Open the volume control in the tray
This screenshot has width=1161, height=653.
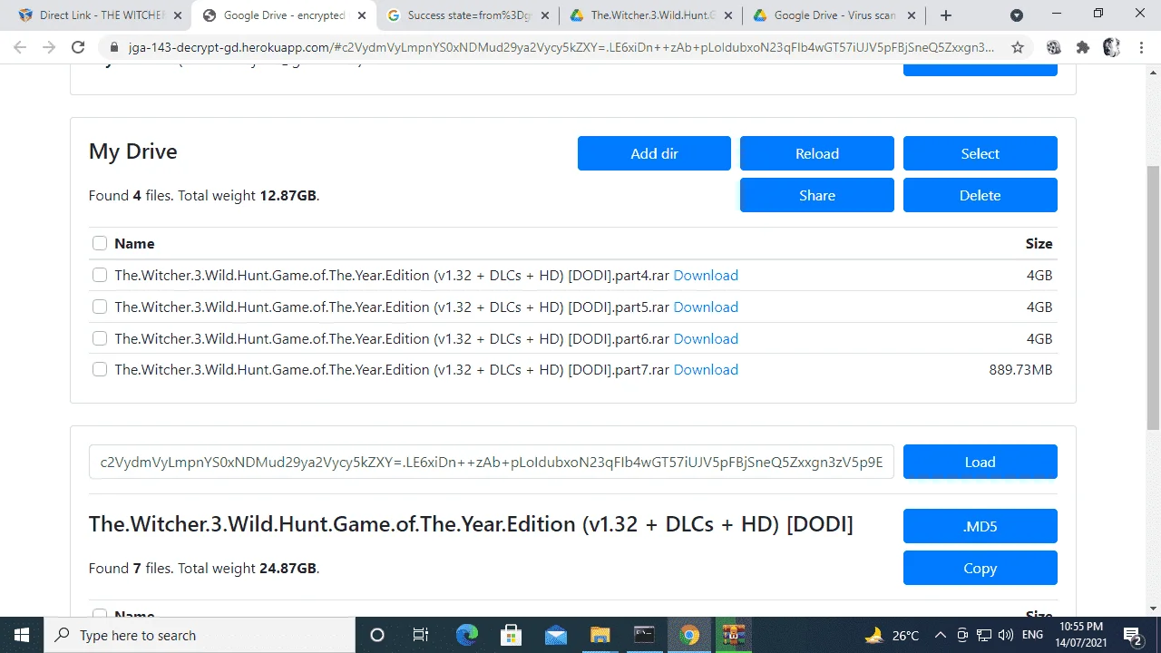pos(1005,635)
